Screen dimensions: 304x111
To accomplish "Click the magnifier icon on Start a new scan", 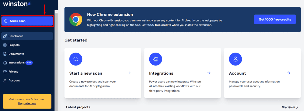I will (76, 59).
